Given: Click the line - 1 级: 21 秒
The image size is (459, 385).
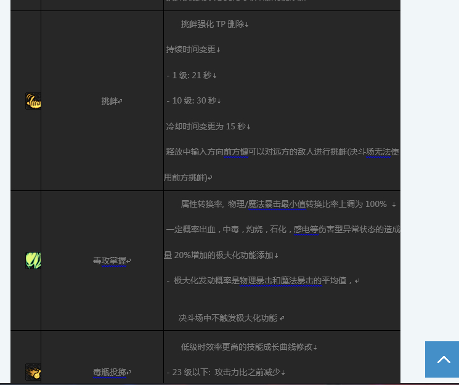Looking at the screenshot, I should click(x=189, y=76).
